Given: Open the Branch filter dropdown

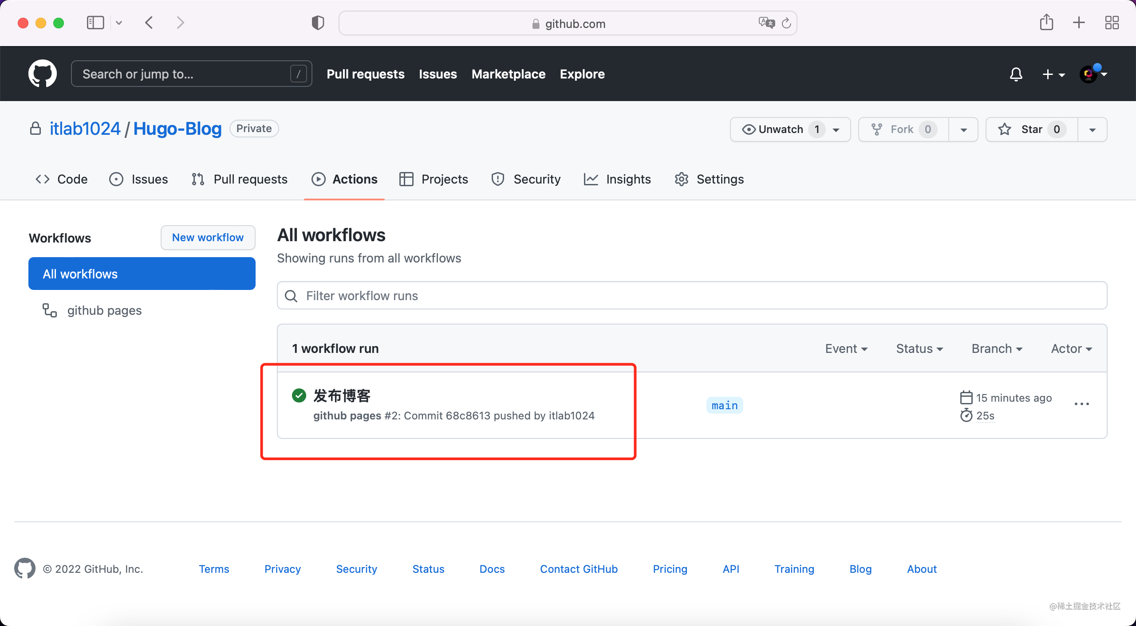Looking at the screenshot, I should click(997, 348).
